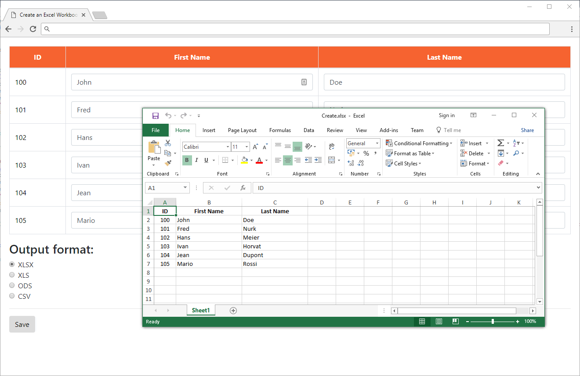The height and width of the screenshot is (376, 580).
Task: Click the Format Painter brush icon
Action: click(x=168, y=163)
